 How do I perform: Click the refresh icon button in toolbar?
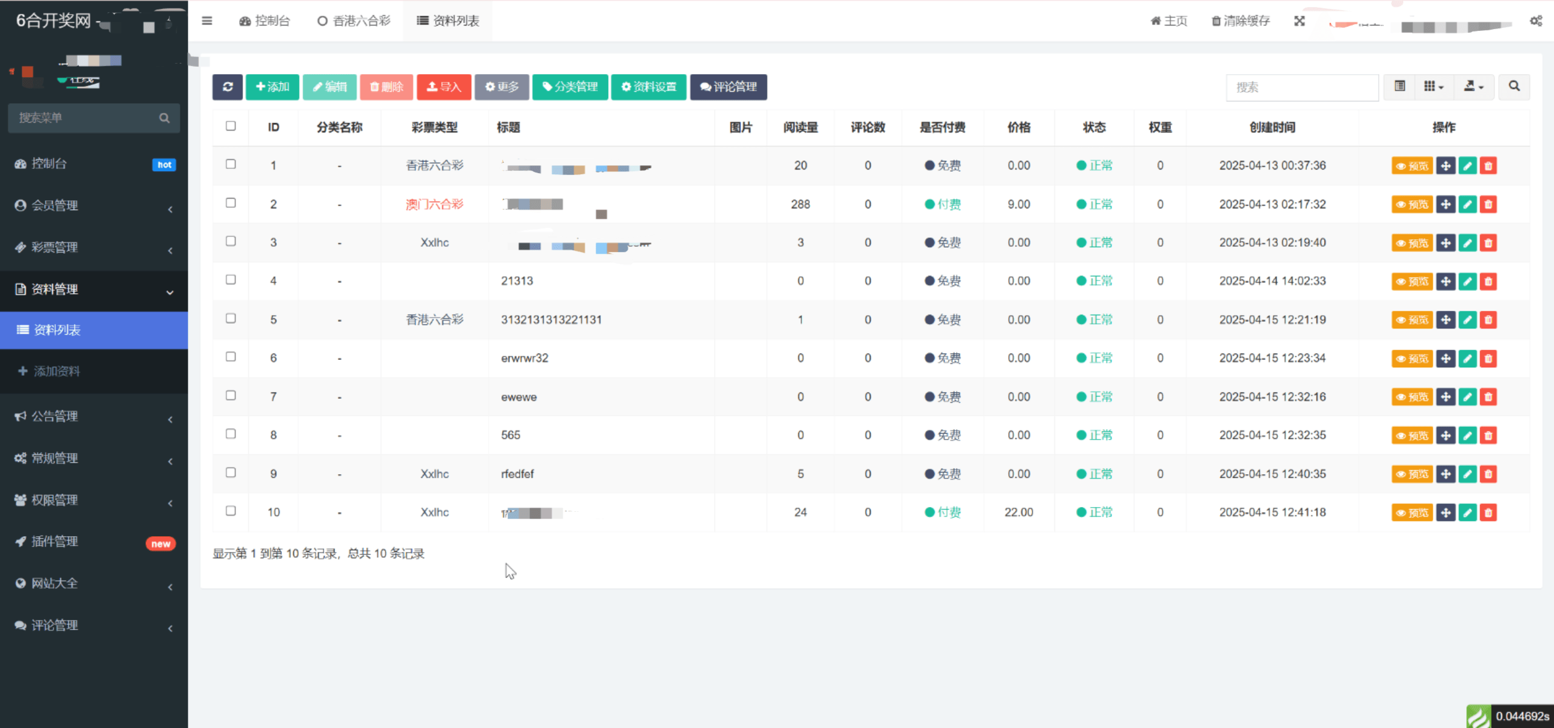tap(228, 87)
